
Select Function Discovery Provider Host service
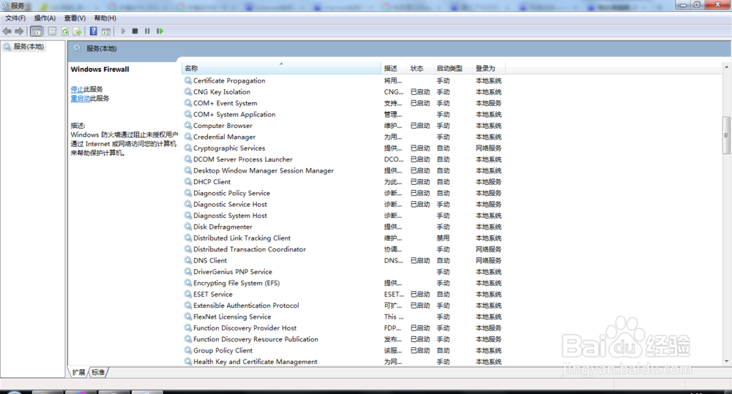244,327
